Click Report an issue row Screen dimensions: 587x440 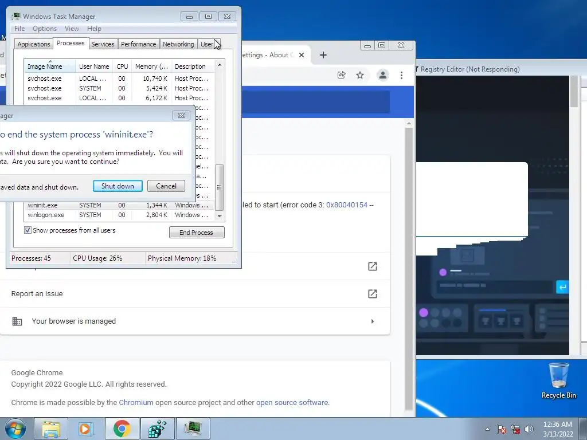click(195, 294)
